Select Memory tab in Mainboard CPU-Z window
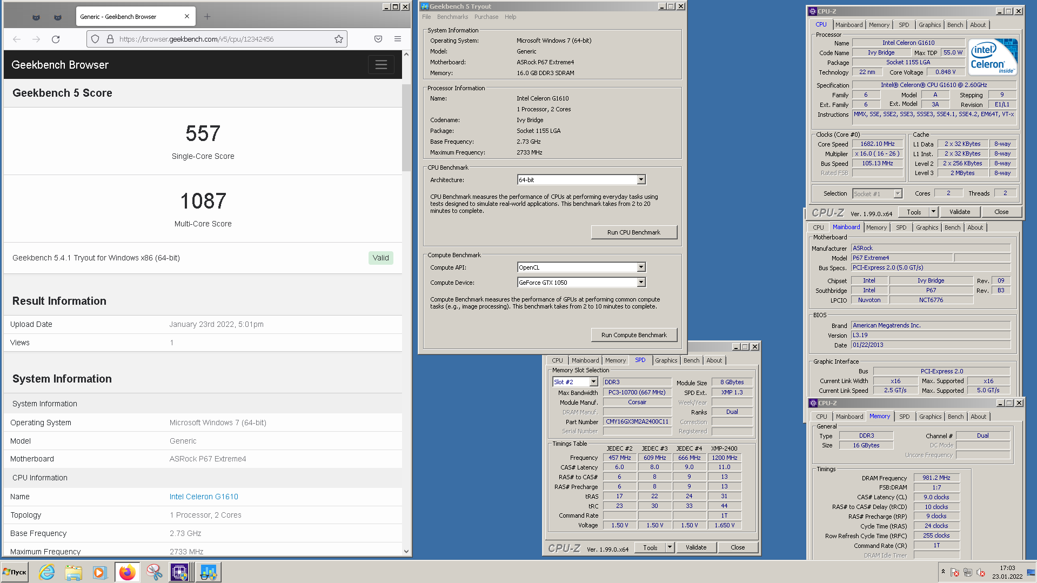This screenshot has height=583, width=1037. pos(877,227)
